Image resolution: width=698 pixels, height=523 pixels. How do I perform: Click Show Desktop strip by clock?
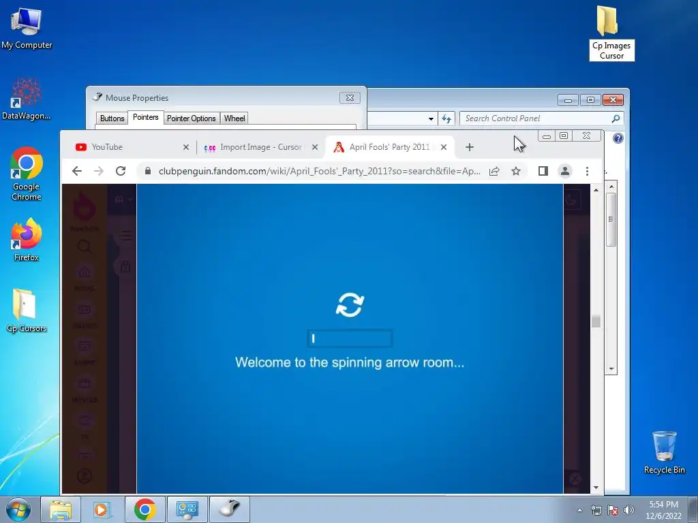[x=693, y=510]
